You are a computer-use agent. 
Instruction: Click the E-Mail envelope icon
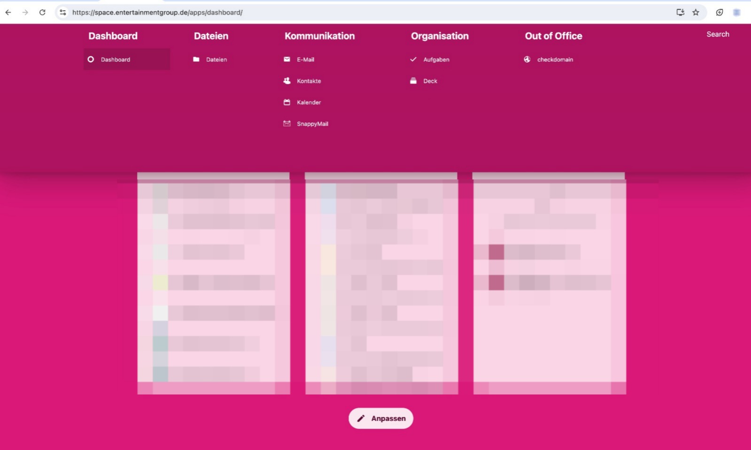[287, 59]
